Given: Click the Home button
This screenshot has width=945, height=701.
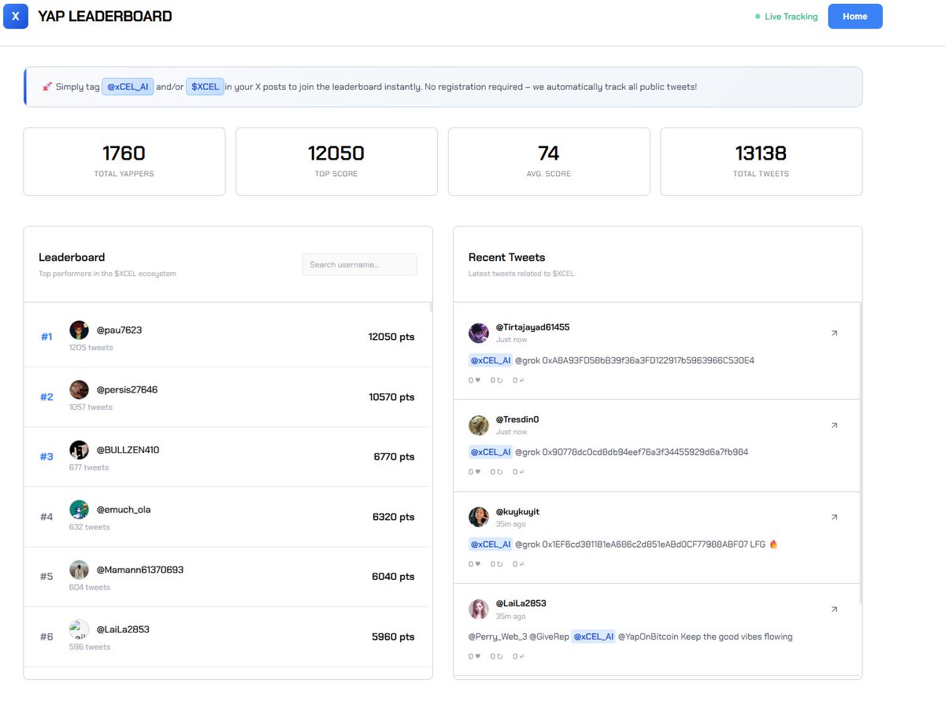Looking at the screenshot, I should tap(855, 17).
